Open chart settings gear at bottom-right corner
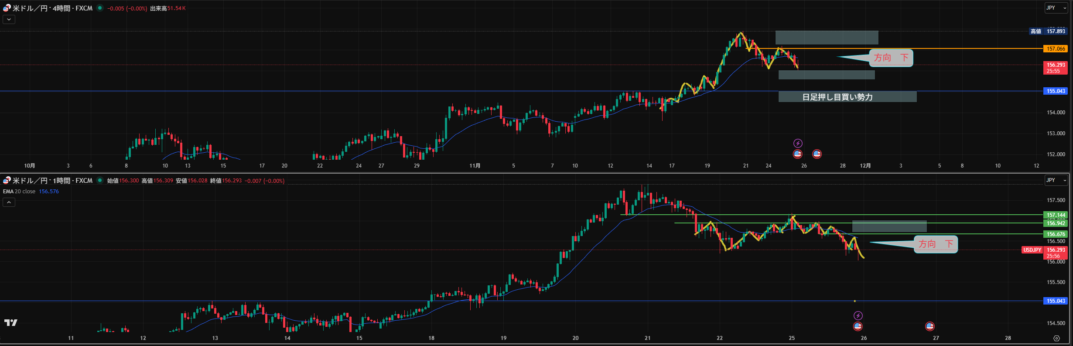This screenshot has height=346, width=1073. click(1056, 338)
